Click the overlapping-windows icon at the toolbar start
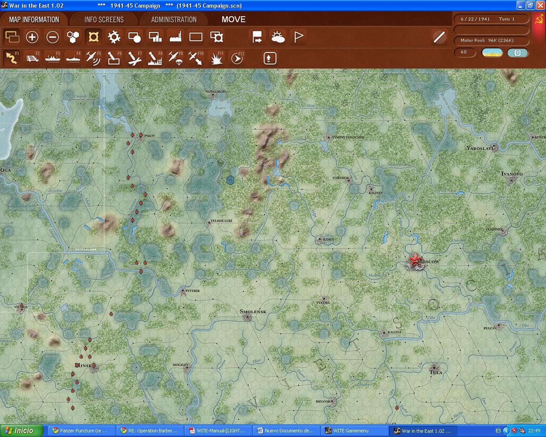546x437 pixels. 12,37
